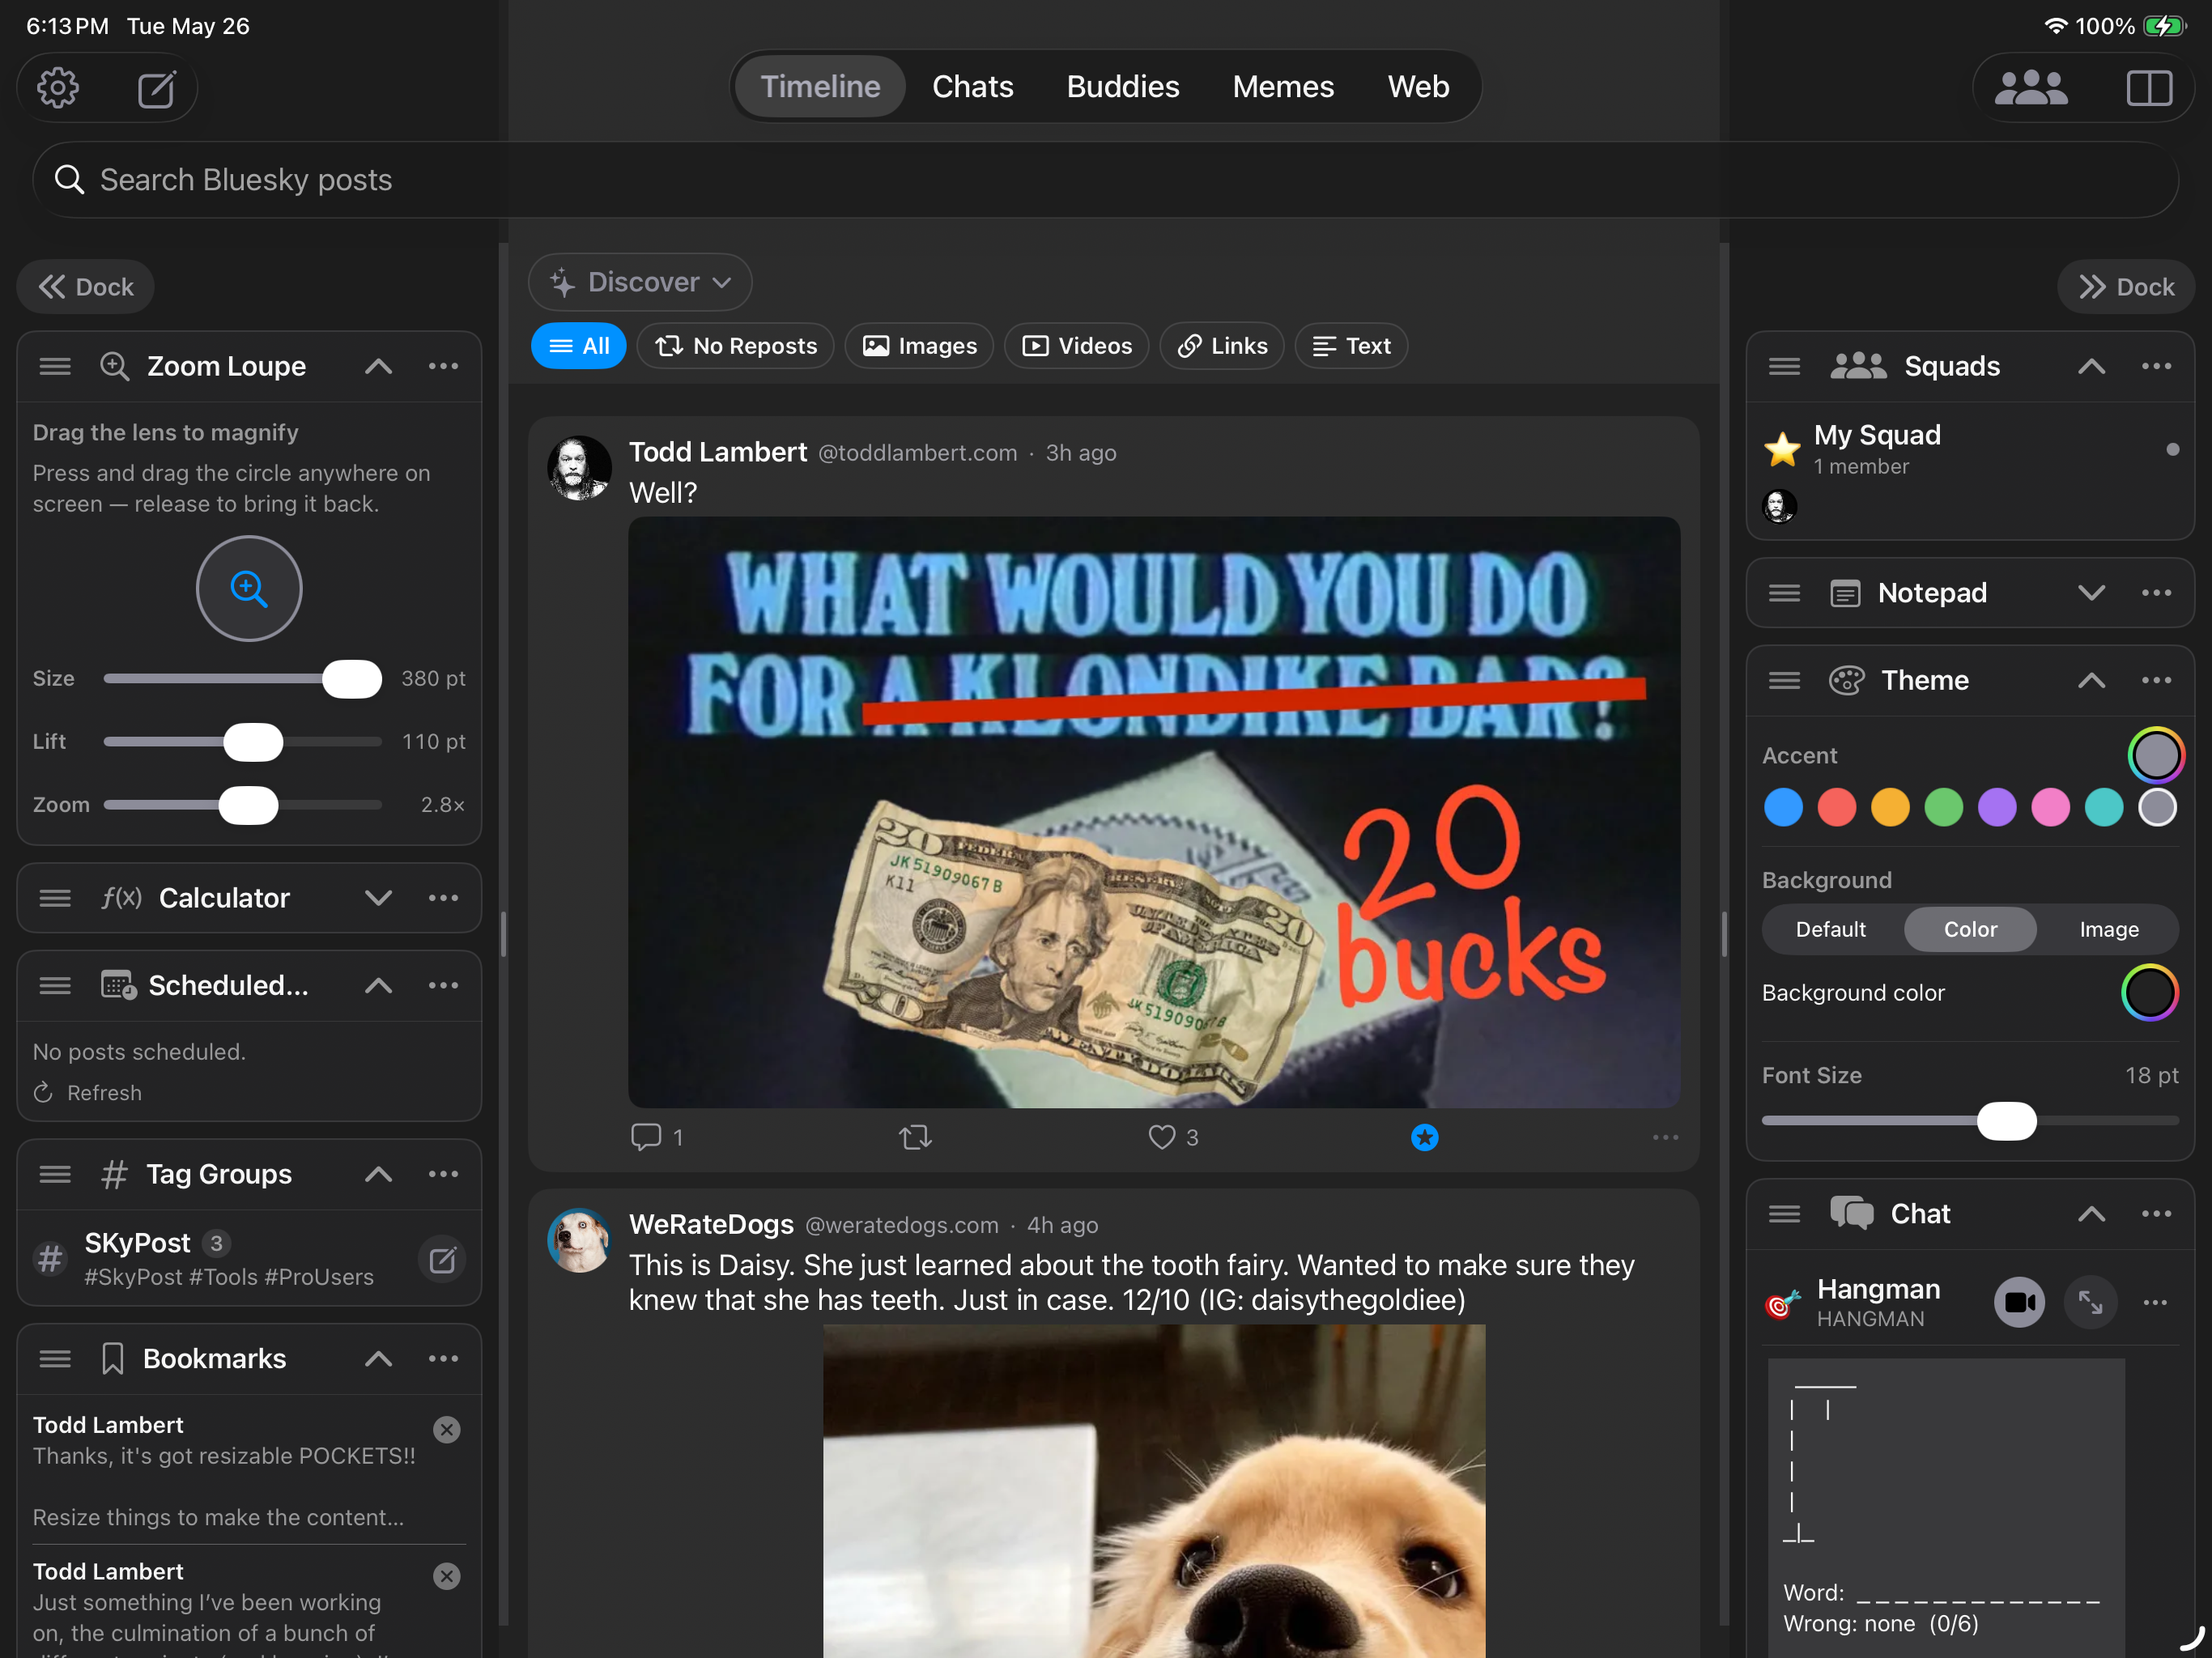2212x1658 pixels.
Task: Compose a new post
Action: click(156, 88)
